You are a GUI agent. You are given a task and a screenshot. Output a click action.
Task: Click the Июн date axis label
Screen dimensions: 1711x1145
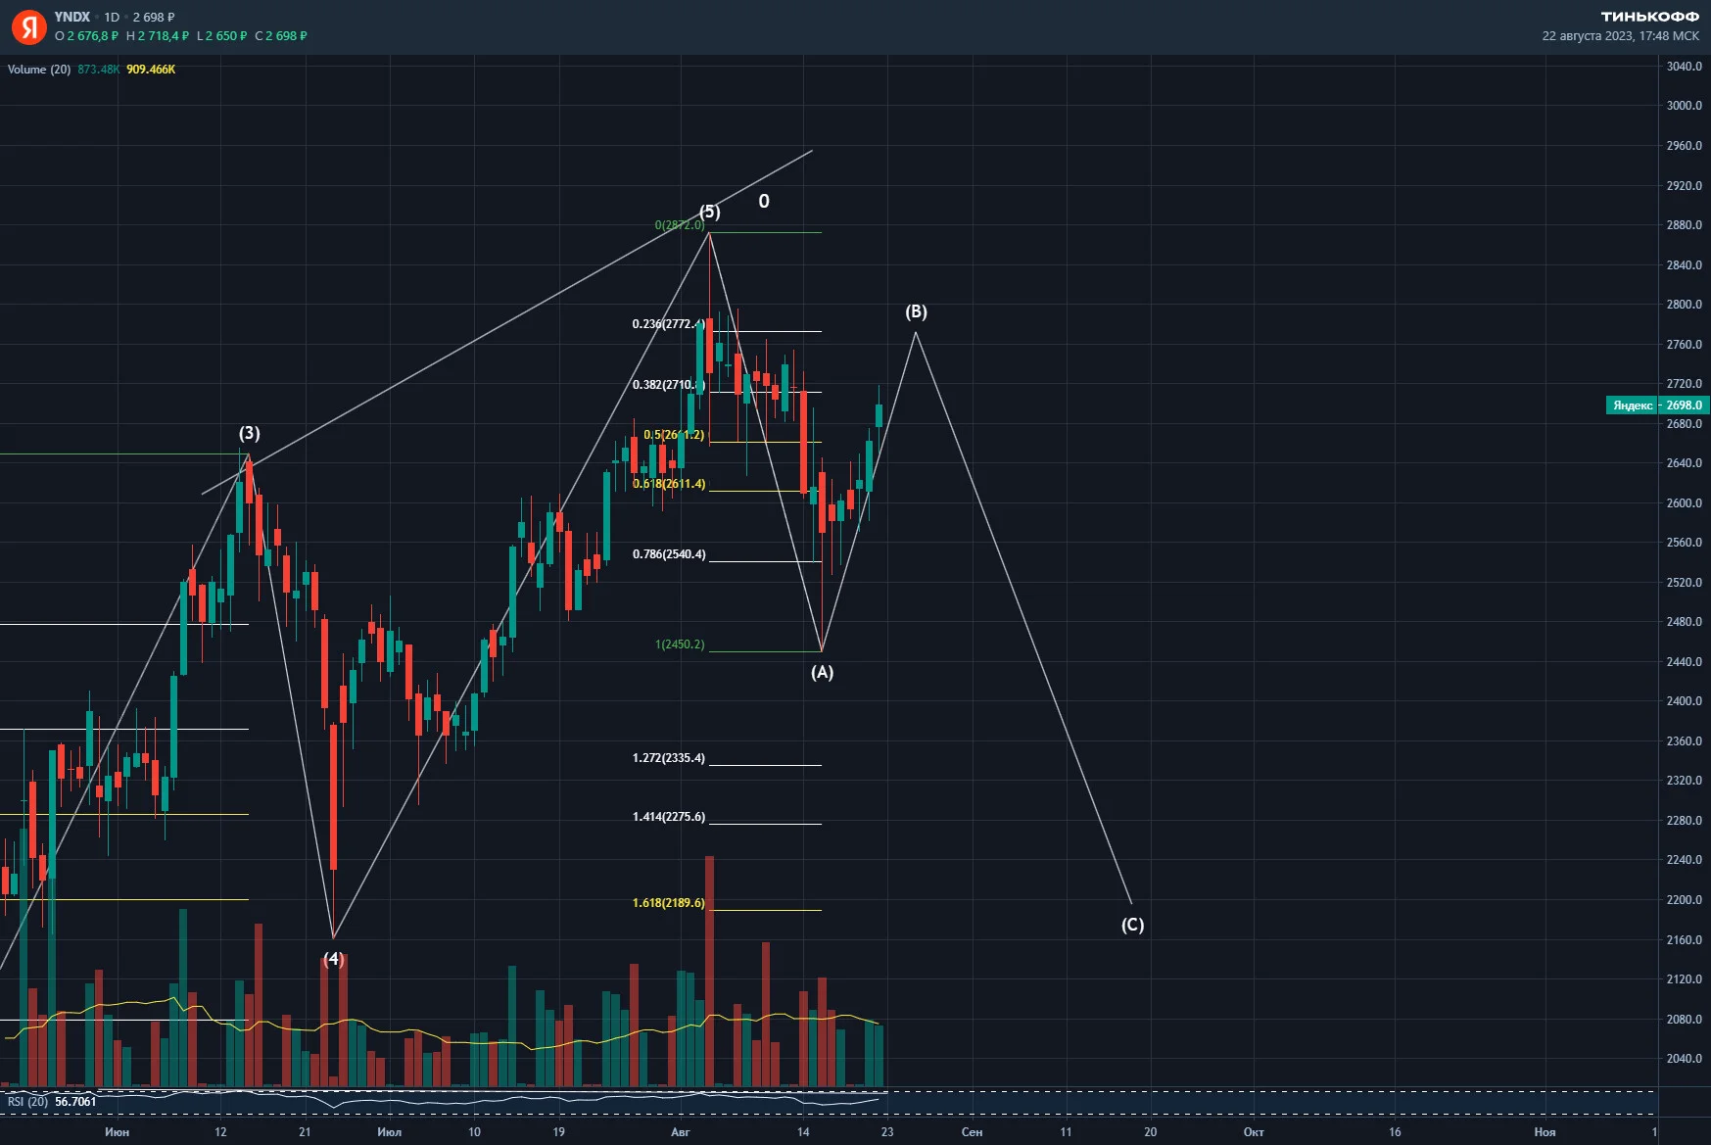(x=118, y=1132)
